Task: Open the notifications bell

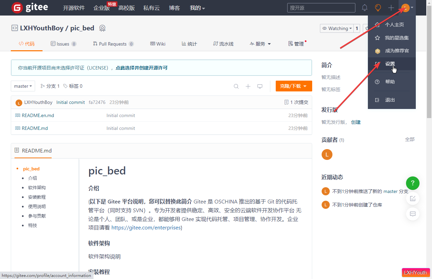Action: 364,7
